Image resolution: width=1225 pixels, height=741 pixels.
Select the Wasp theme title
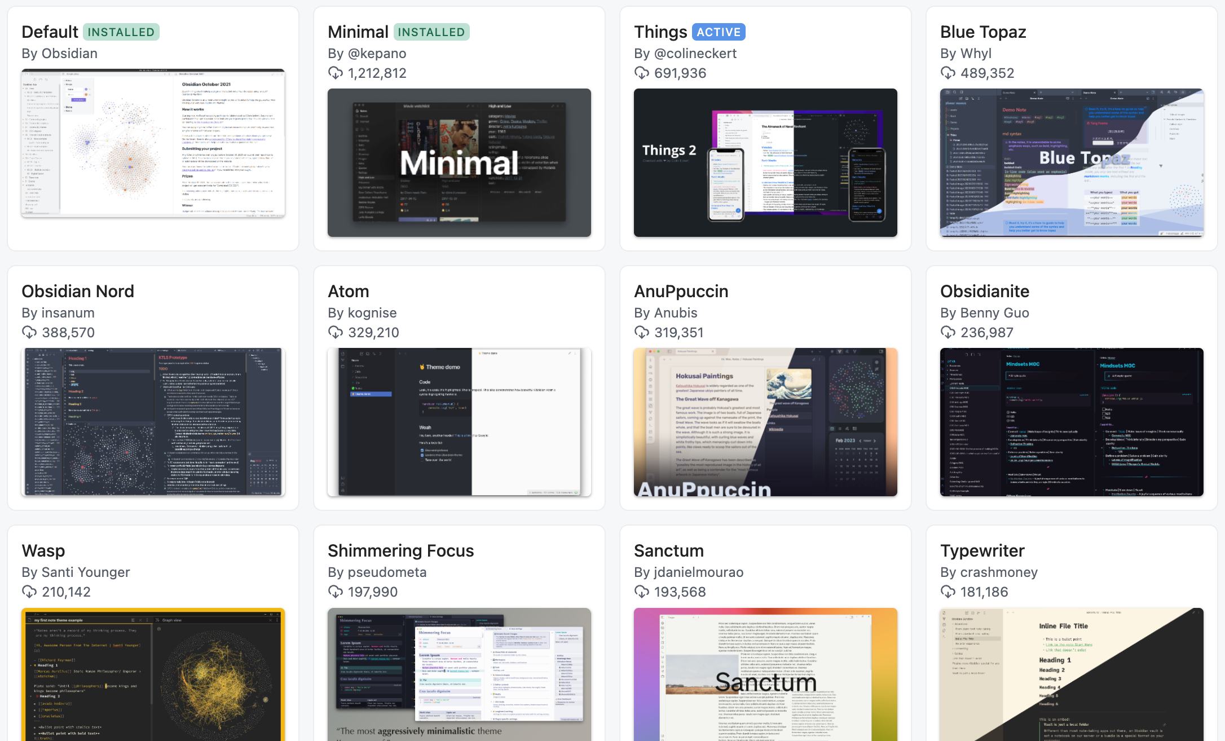coord(43,551)
